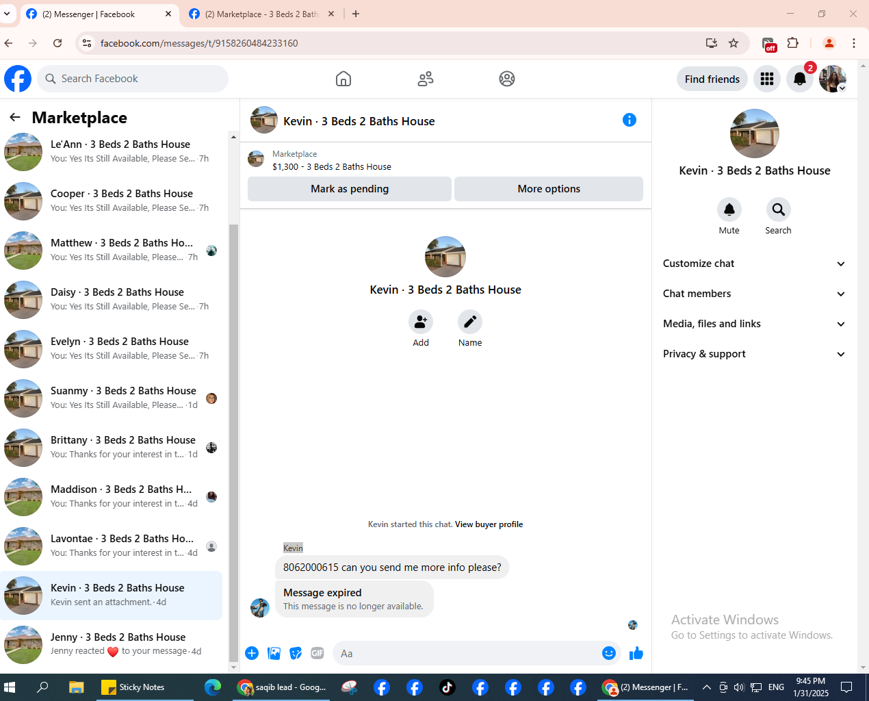Focus the Search Facebook field

pos(133,79)
